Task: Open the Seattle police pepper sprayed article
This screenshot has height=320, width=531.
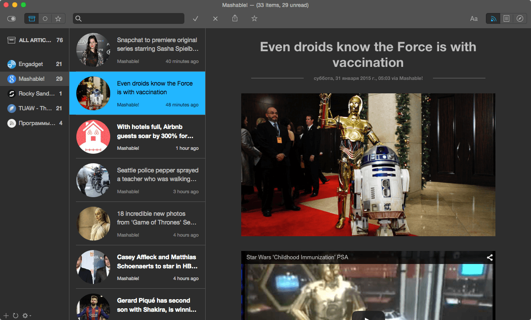Action: tap(138, 180)
